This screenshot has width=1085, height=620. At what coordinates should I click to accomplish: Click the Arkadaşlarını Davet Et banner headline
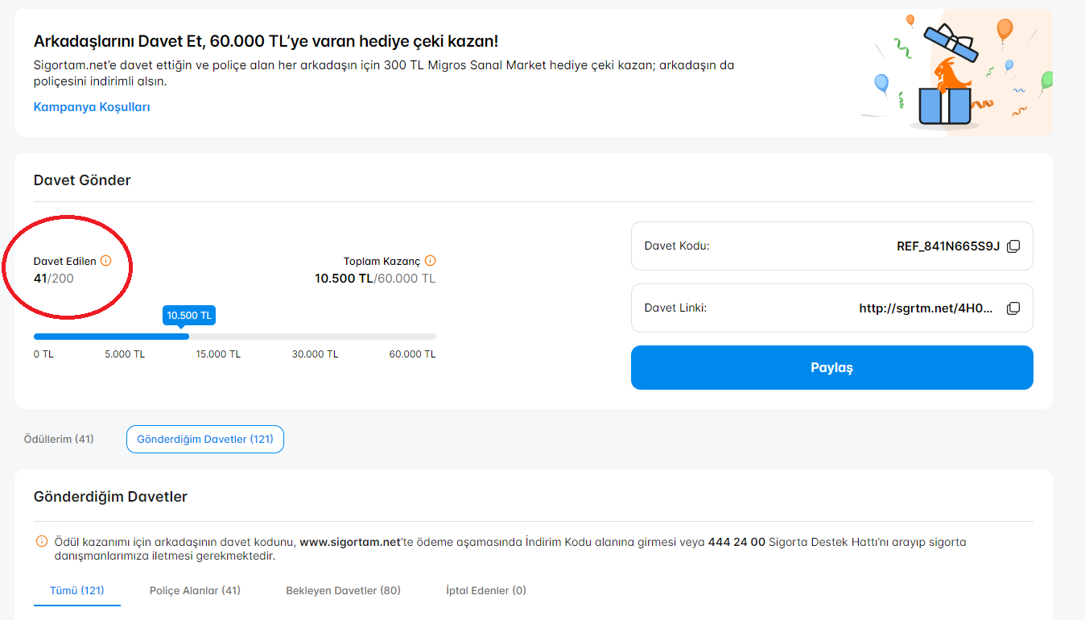pos(266,41)
